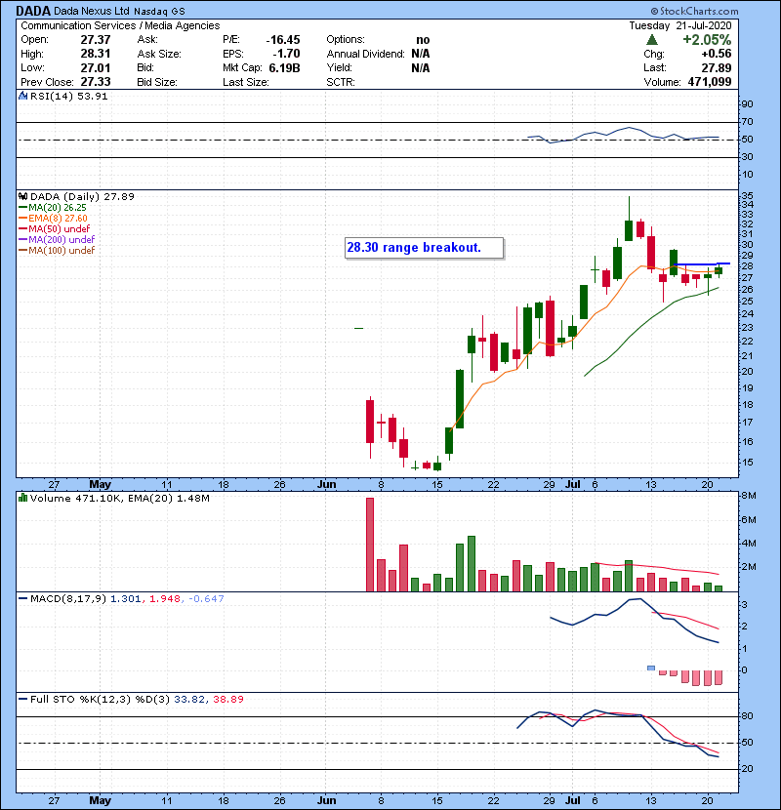Click the Prev Close value 27.33

pyautogui.click(x=96, y=82)
